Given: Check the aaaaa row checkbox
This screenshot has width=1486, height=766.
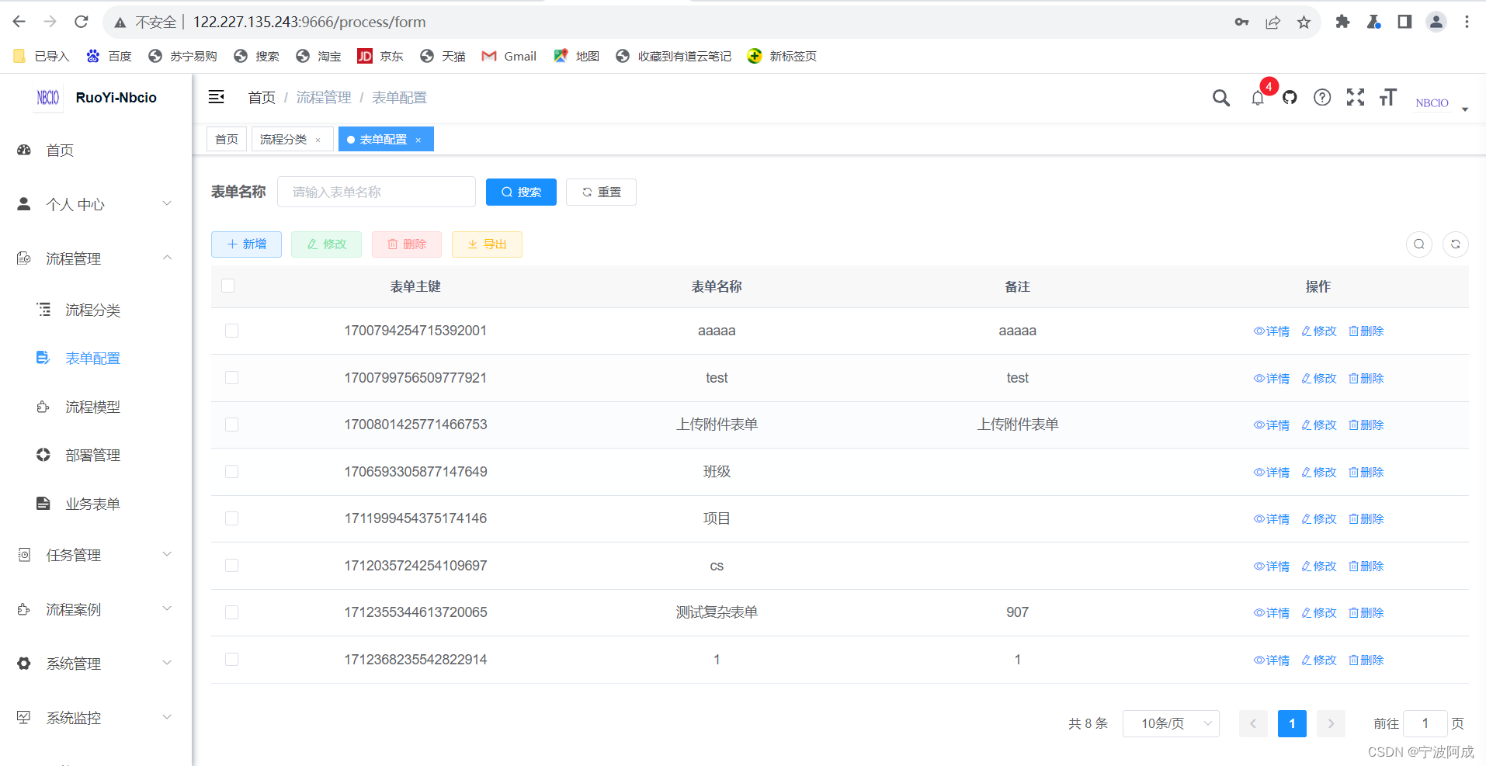Looking at the screenshot, I should pyautogui.click(x=231, y=331).
